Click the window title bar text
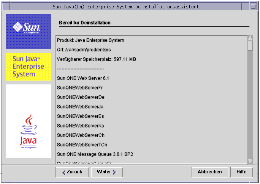The image size is (260, 184). (126, 7)
